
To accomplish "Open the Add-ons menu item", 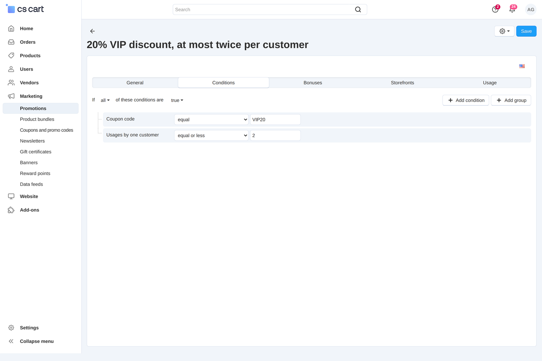I will tap(29, 210).
